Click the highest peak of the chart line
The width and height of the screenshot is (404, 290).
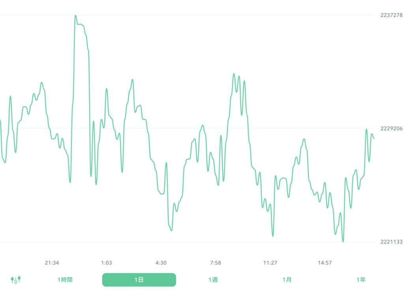[75, 16]
